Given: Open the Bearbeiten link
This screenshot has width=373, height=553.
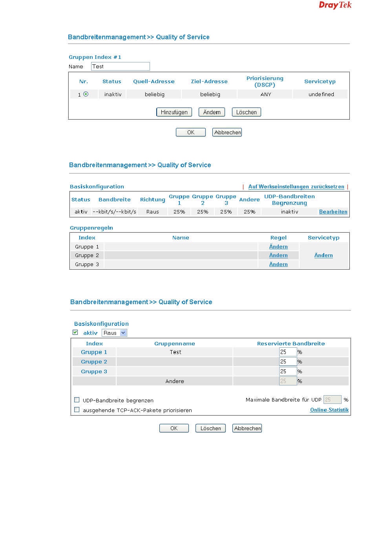Looking at the screenshot, I should tap(333, 212).
